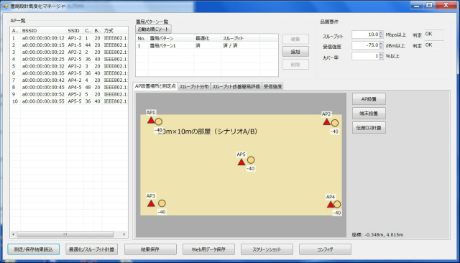Click the Web用データ保存 button

click(208, 249)
